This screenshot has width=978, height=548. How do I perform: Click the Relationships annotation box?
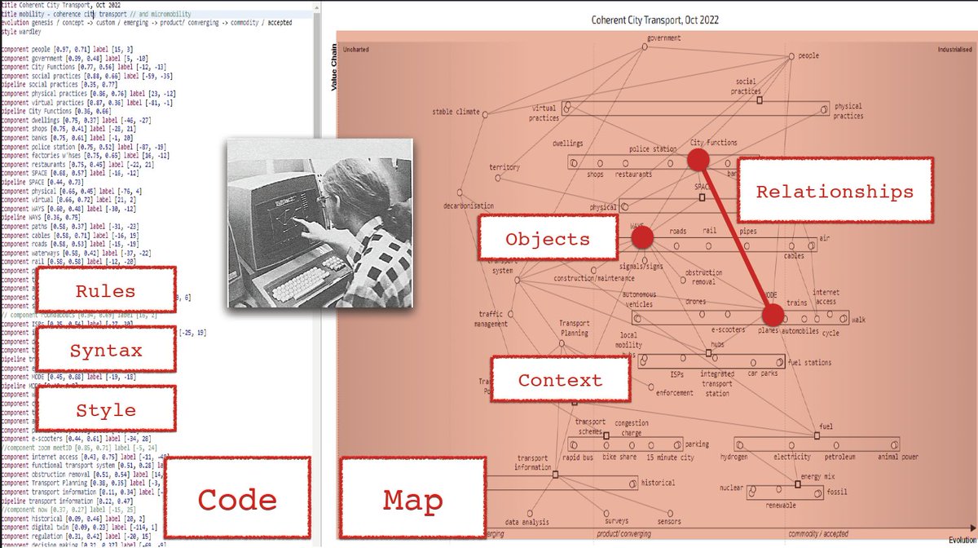point(835,190)
